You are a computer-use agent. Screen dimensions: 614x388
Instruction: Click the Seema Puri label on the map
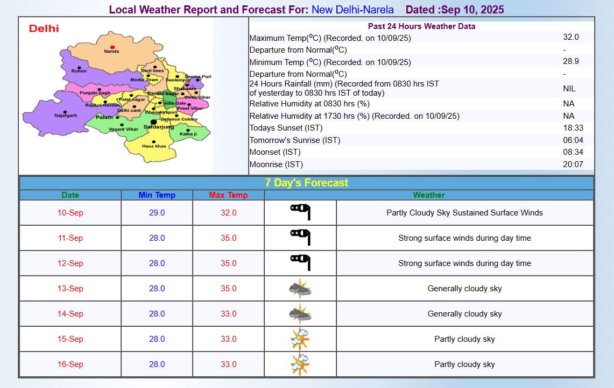[x=197, y=77]
